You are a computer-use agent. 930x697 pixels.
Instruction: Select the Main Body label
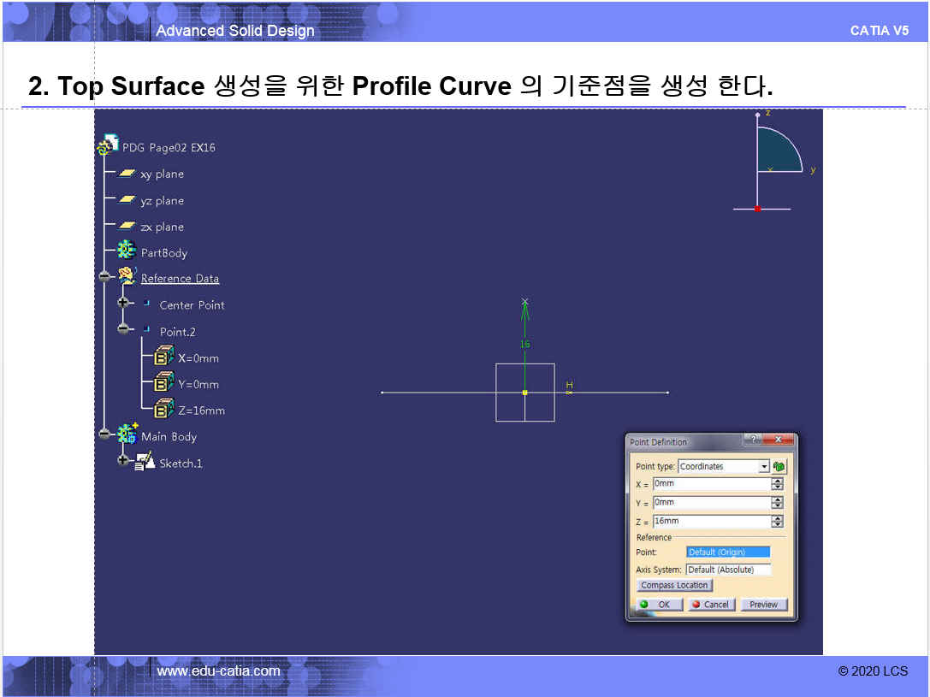pos(169,437)
